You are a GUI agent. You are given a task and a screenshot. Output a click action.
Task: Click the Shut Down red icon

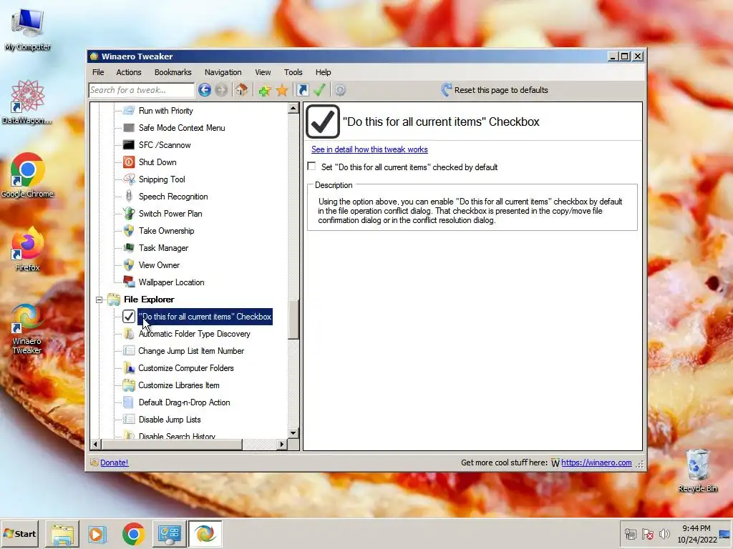tap(129, 162)
